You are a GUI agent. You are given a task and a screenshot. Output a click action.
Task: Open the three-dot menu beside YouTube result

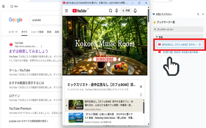pyautogui.click(x=41, y=46)
